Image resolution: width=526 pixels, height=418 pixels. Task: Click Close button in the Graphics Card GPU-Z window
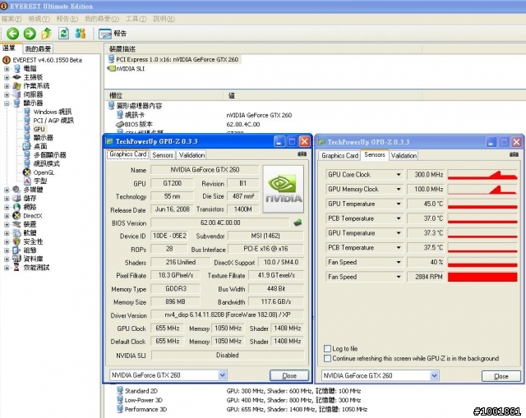coord(288,375)
